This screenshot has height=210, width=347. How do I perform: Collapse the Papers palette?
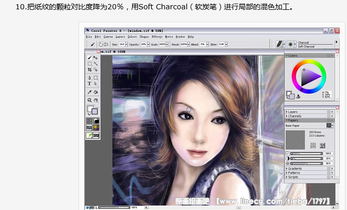287,120
